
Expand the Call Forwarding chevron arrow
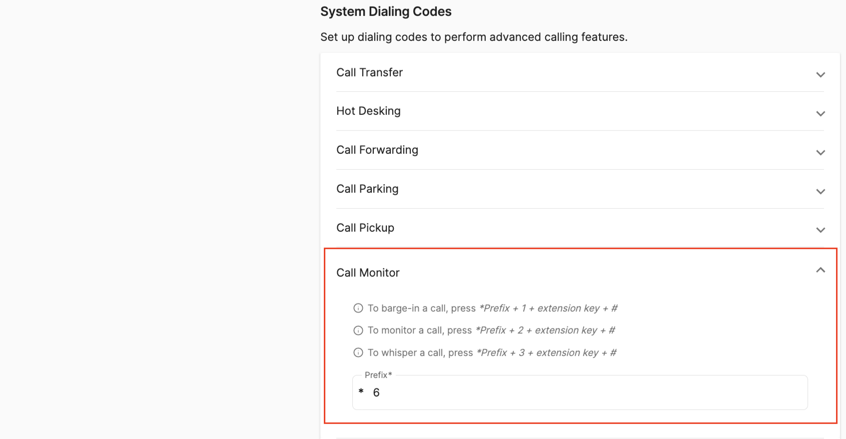820,153
